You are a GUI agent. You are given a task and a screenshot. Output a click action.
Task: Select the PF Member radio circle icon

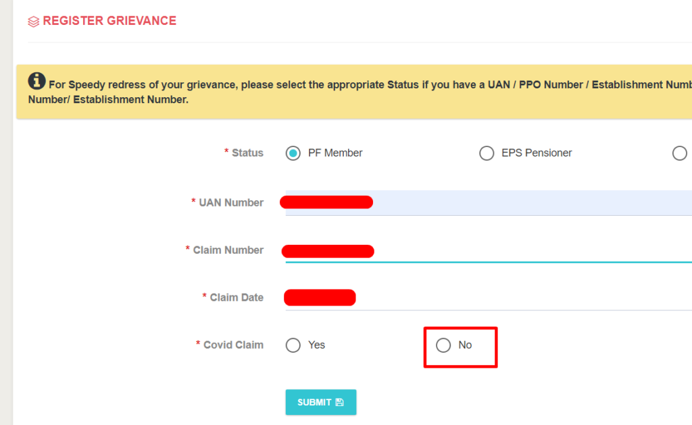pyautogui.click(x=293, y=153)
